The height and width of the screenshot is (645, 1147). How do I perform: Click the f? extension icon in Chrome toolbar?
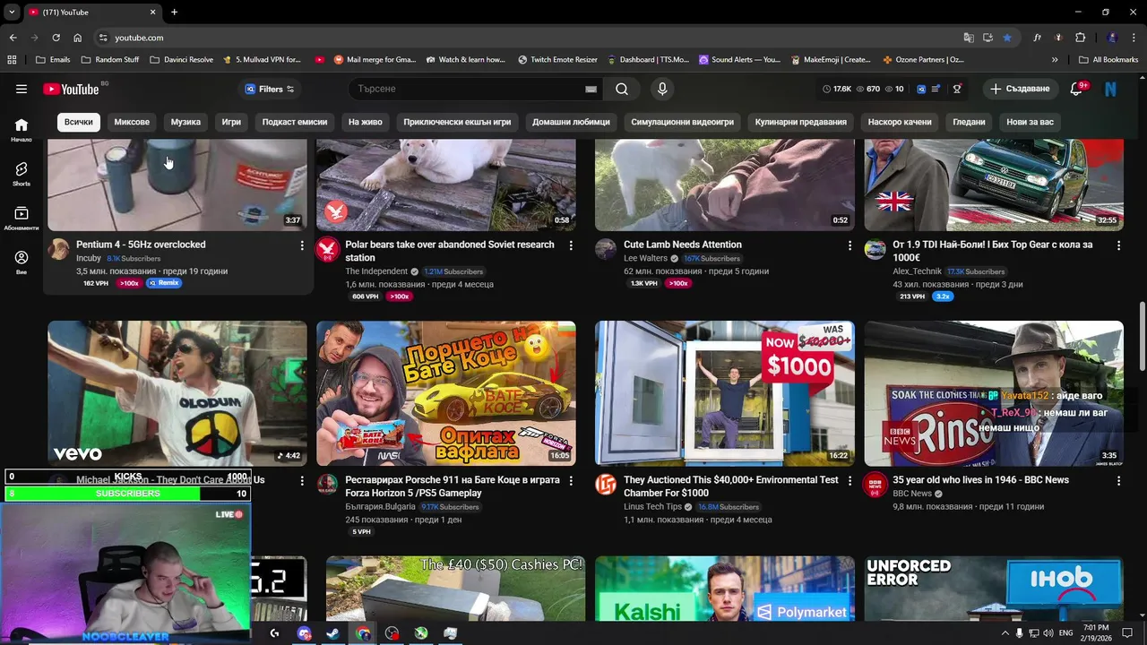pos(1037,38)
